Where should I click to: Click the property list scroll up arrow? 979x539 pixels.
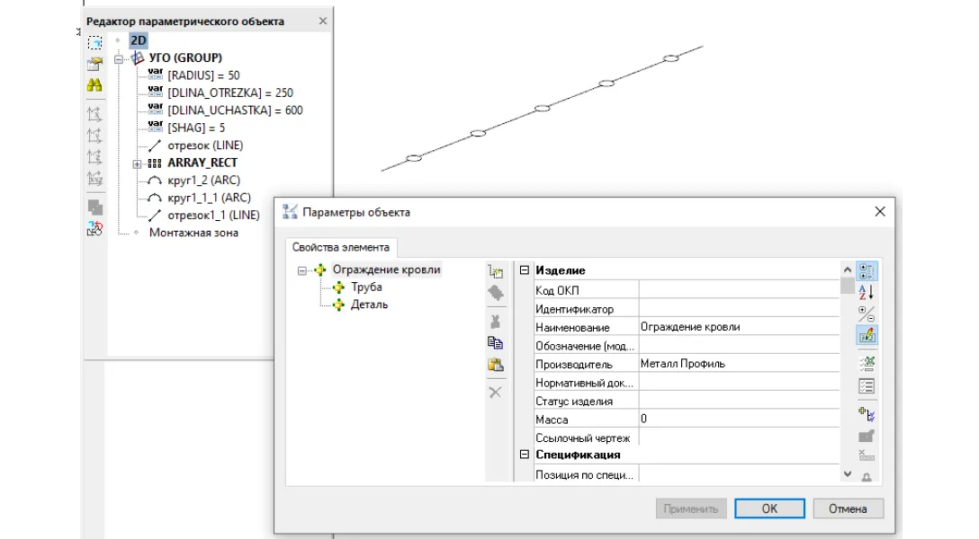pos(848,269)
